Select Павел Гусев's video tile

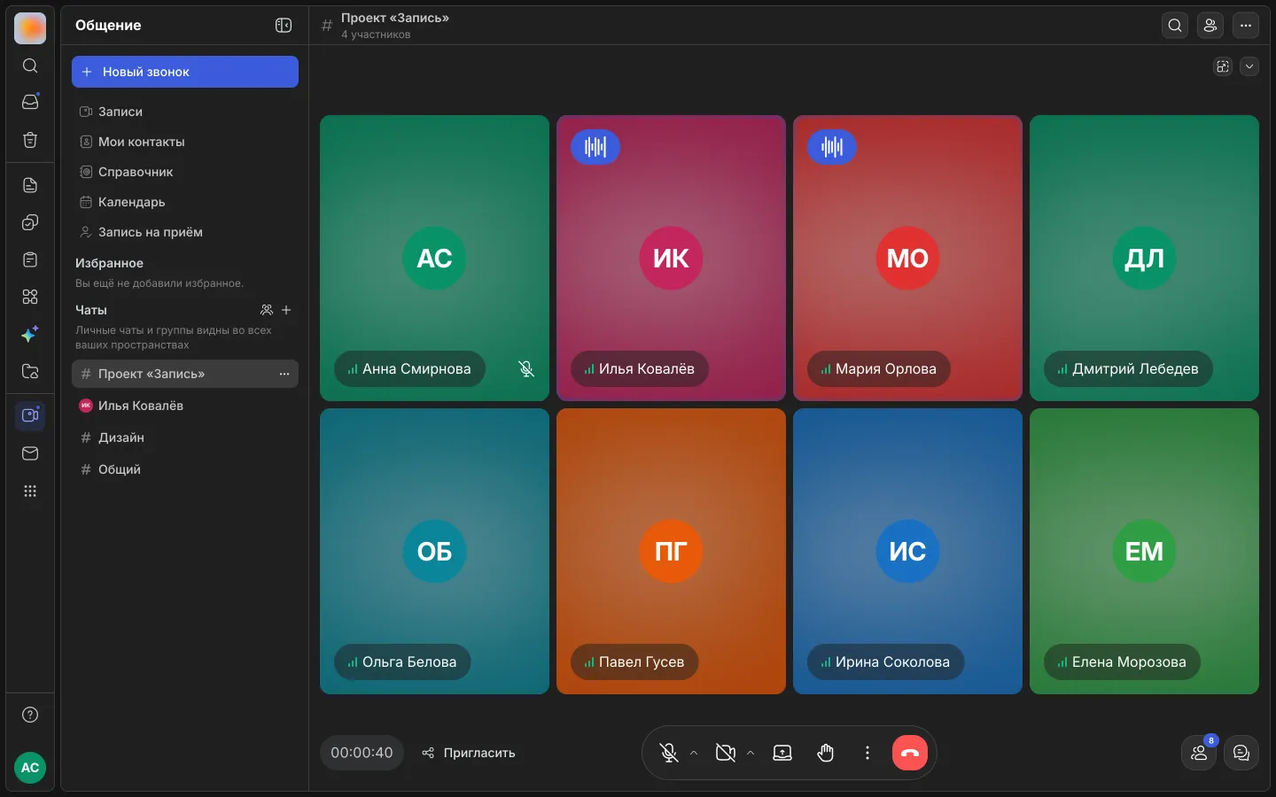(671, 551)
